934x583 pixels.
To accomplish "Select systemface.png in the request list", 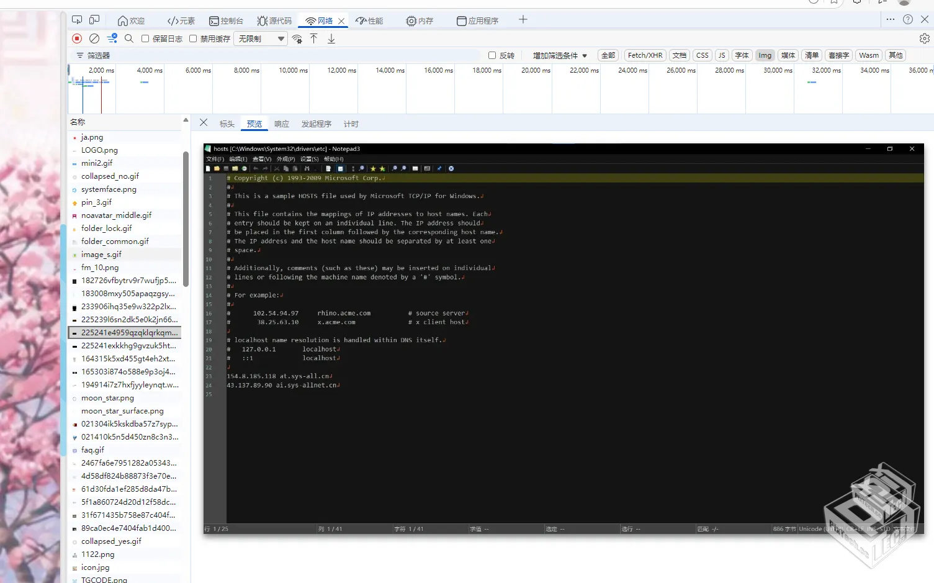I will point(109,189).
